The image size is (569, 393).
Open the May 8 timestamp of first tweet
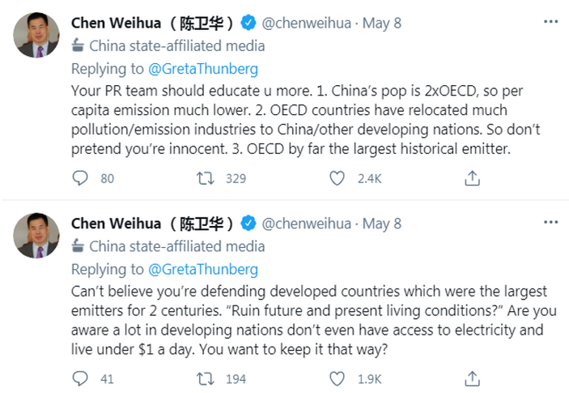coord(381,23)
